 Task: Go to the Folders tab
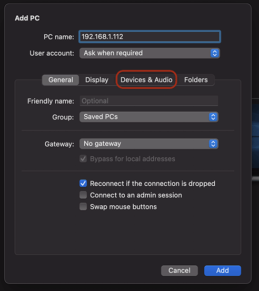(196, 80)
